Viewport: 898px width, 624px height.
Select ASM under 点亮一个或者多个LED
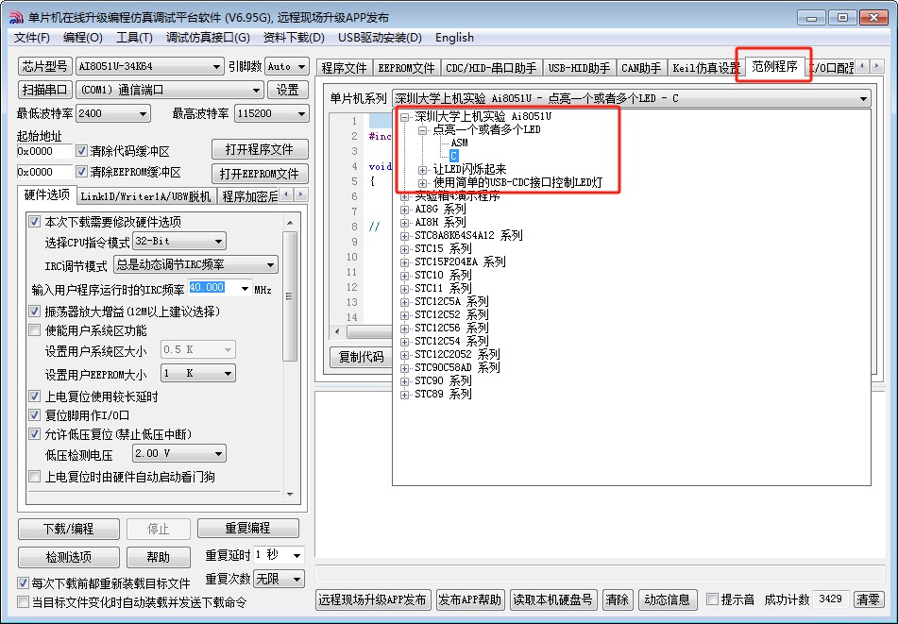tap(459, 143)
